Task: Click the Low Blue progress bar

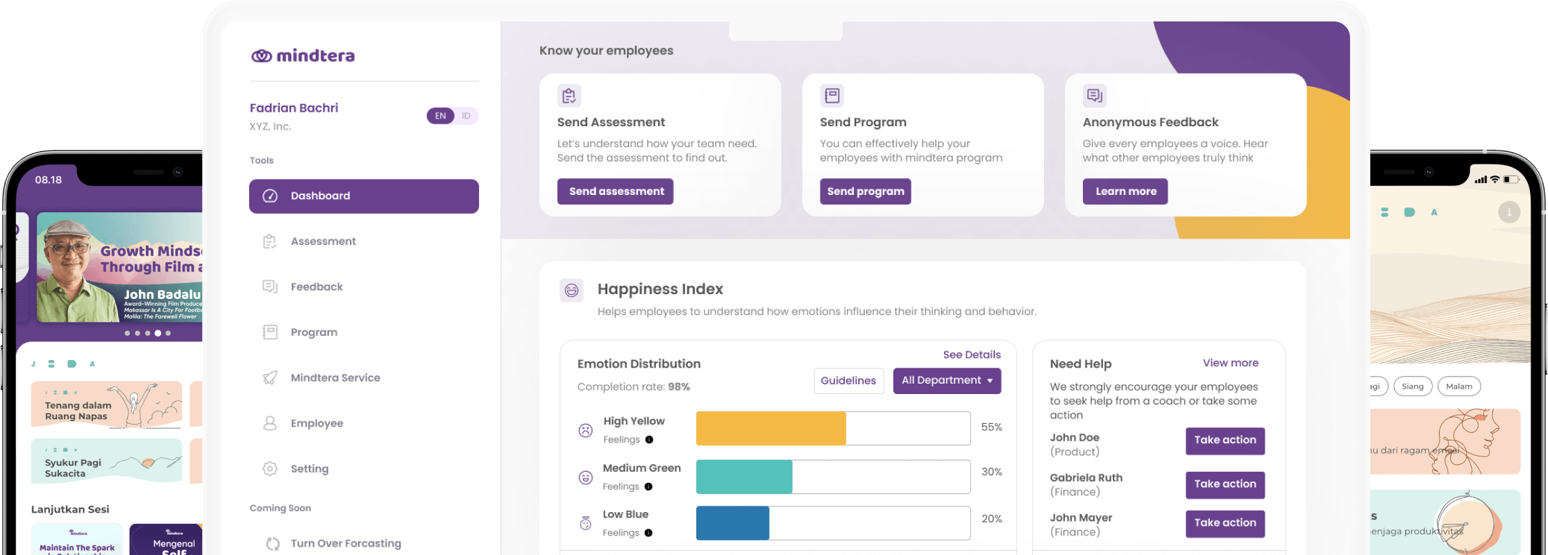Action: coord(833,523)
